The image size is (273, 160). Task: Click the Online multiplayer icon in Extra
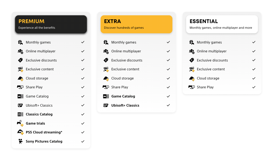point(106,51)
